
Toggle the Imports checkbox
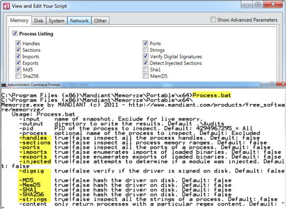point(18,56)
